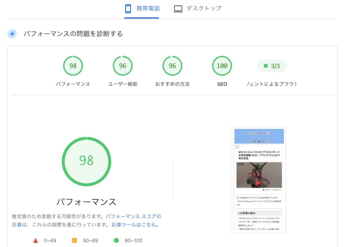The width and height of the screenshot is (344, 247).
Task: Click the desktop laptop icon
Action: (178, 9)
